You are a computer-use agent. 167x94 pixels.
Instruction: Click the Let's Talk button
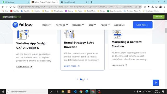coord(143,25)
